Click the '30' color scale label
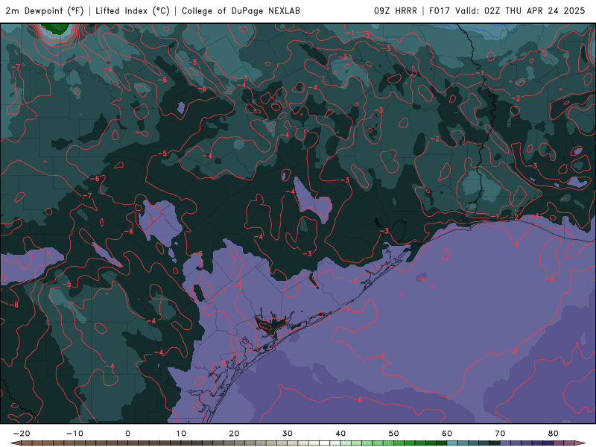The image size is (596, 447). (288, 434)
